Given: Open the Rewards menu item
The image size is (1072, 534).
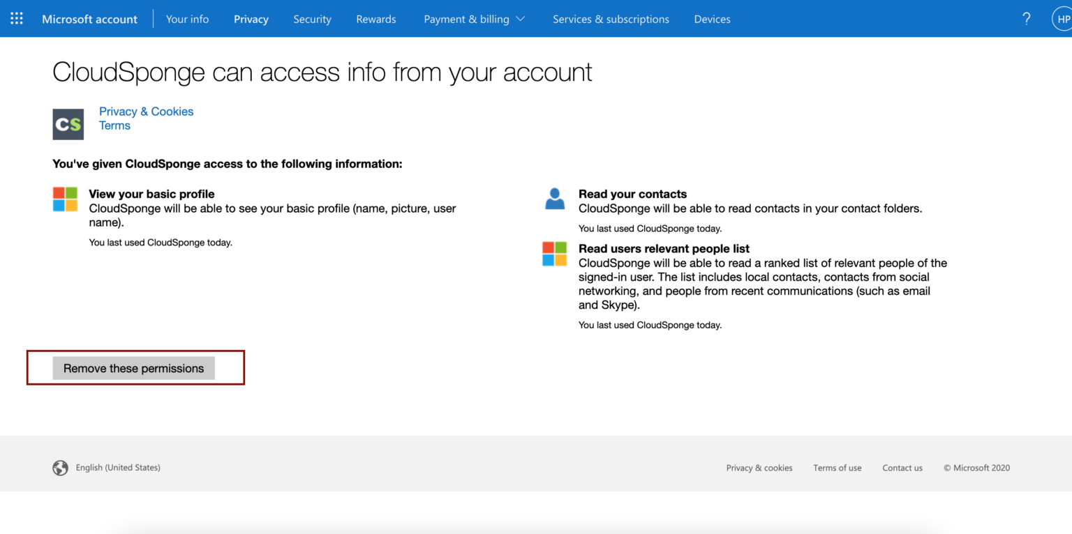Looking at the screenshot, I should tap(375, 19).
